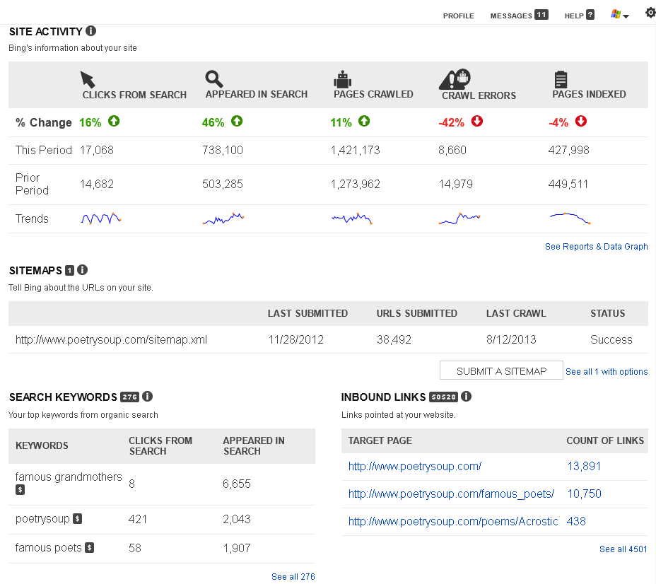The height and width of the screenshot is (584, 656).
Task: Open the famous_poets target page link
Action: point(451,494)
